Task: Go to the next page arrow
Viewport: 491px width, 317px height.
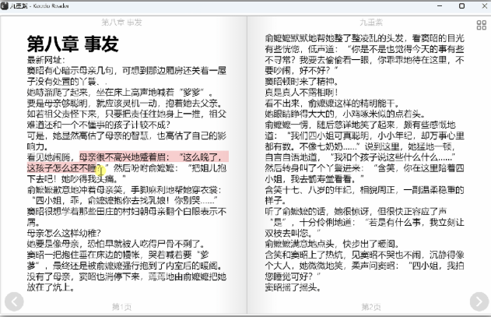Action: (479, 301)
